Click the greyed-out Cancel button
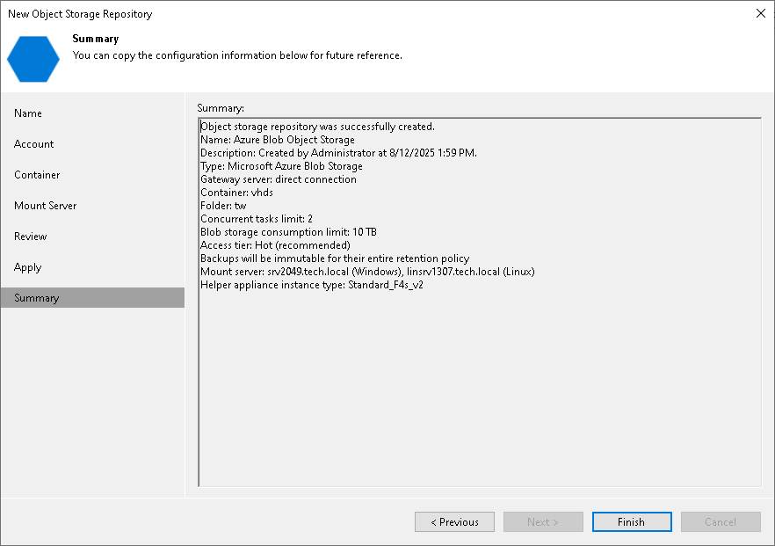The image size is (775, 546). [x=721, y=521]
